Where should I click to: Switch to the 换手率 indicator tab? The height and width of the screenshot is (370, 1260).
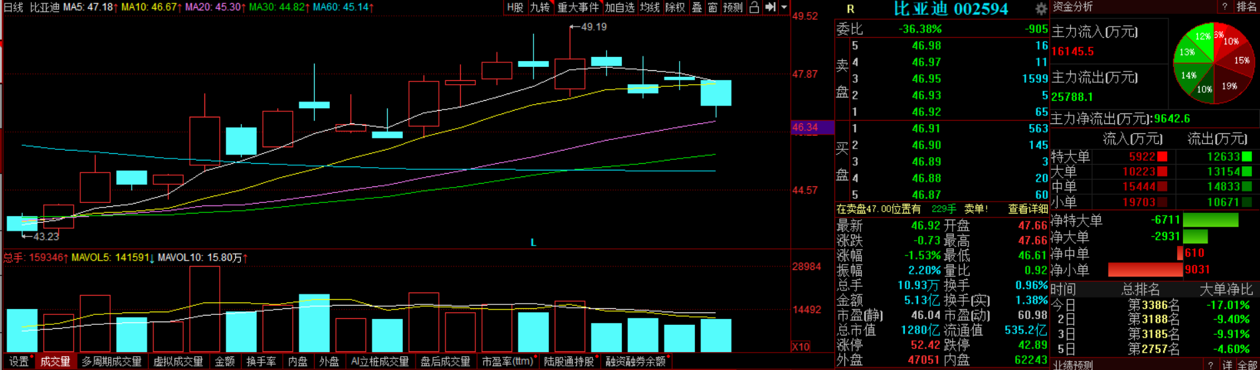[x=261, y=361]
